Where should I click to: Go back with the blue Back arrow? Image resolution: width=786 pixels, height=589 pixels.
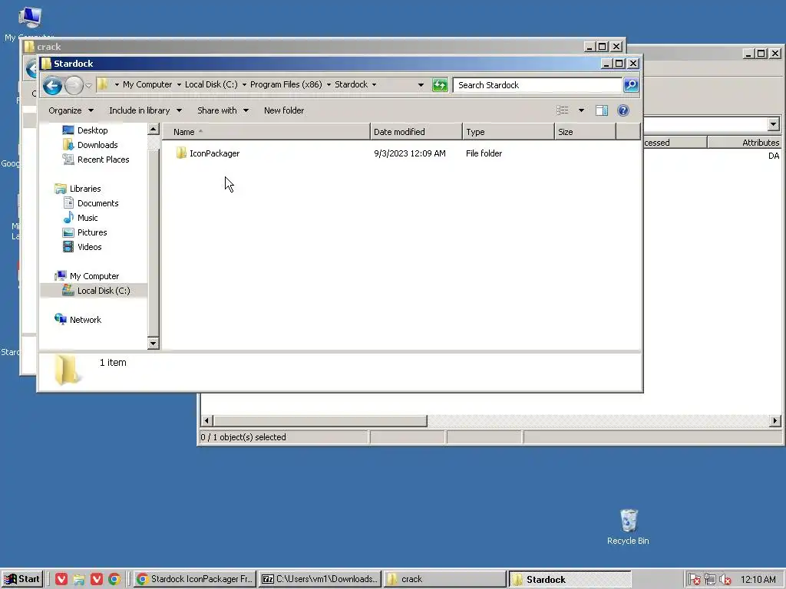click(x=52, y=85)
